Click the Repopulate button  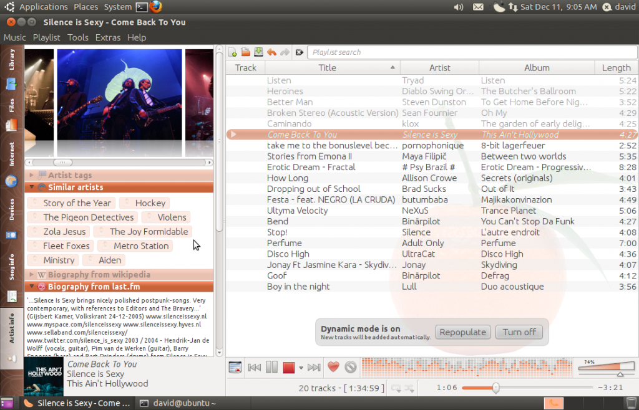coord(462,331)
